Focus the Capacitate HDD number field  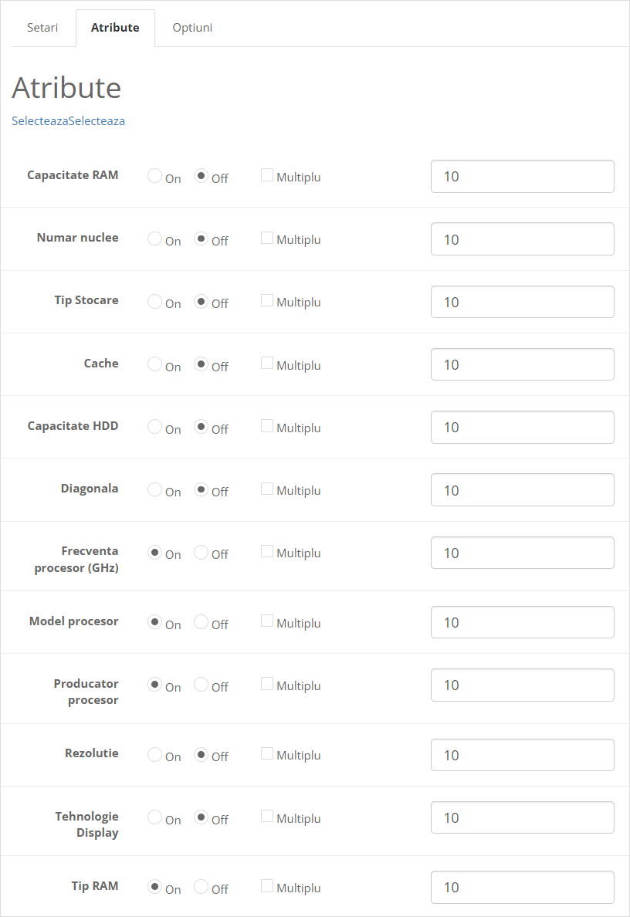[x=522, y=427]
